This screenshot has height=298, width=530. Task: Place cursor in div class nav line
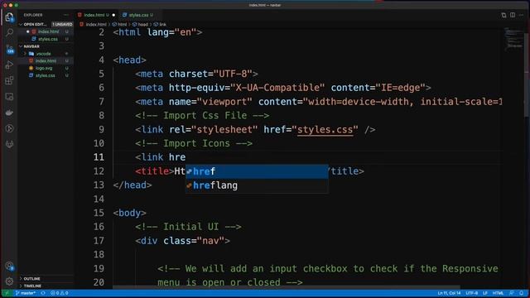pos(182,241)
